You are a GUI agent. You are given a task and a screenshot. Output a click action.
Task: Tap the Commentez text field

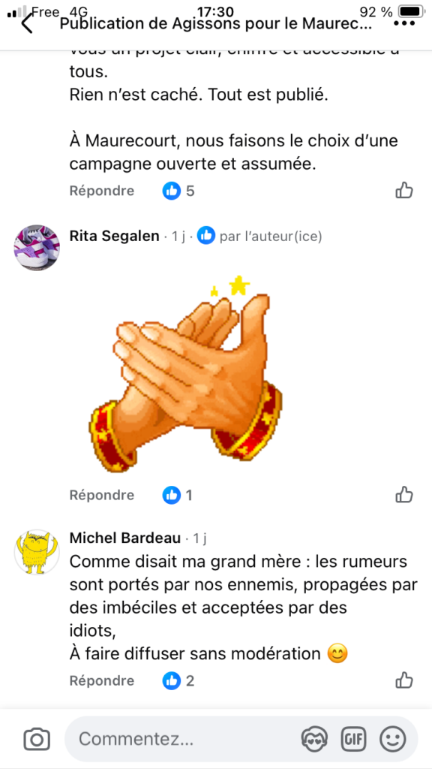coord(186,739)
